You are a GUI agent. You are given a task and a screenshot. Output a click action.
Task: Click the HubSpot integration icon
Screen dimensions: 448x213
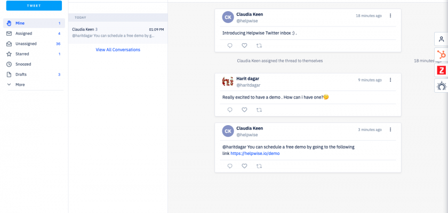pyautogui.click(x=441, y=54)
